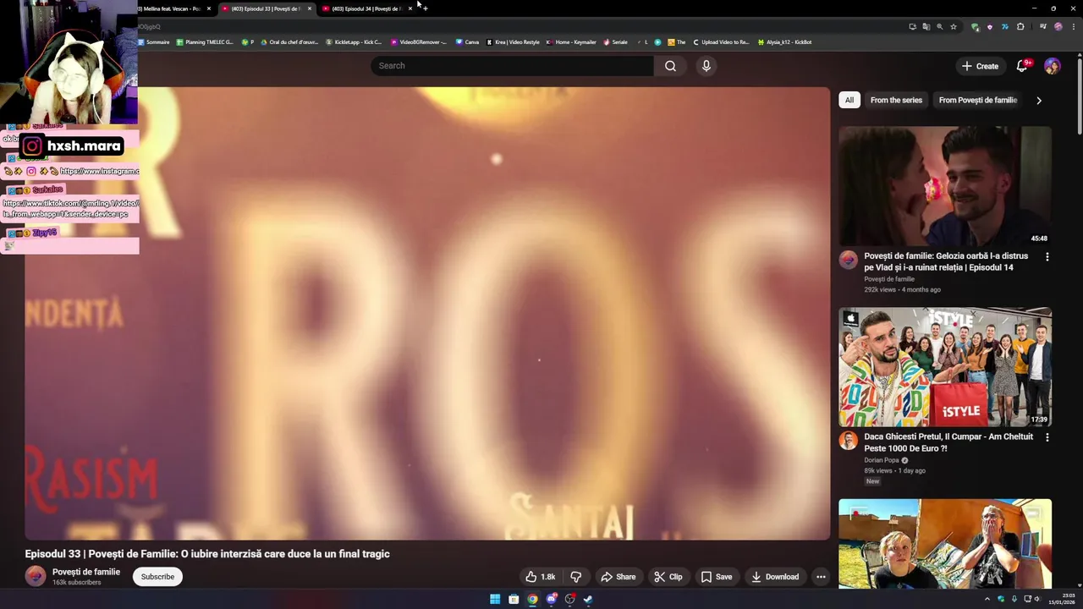Open Oral du chef d'oeuvre bookmark
The width and height of the screenshot is (1083, 609).
click(x=289, y=41)
